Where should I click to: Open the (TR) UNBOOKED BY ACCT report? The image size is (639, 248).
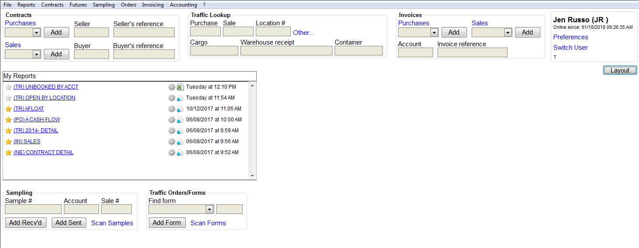pyautogui.click(x=46, y=87)
